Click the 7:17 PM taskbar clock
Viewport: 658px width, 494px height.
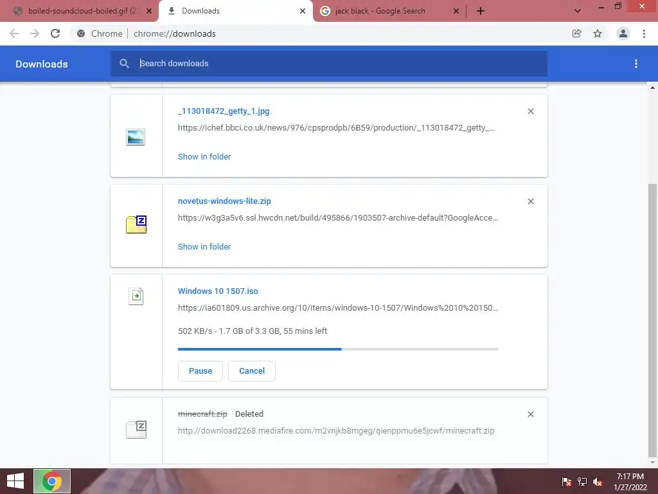point(630,477)
